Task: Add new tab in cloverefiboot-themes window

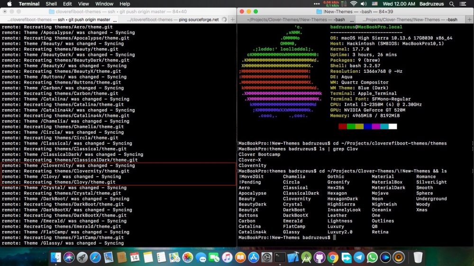Action: tap(232, 19)
